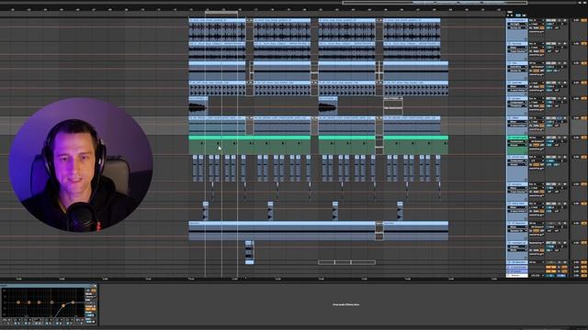Screen dimensions: 588x330
Task: Open filter type chooser for EQ band 5
Action: pyautogui.click(x=48, y=320)
